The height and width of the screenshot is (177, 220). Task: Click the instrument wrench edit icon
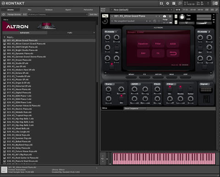tap(105, 16)
